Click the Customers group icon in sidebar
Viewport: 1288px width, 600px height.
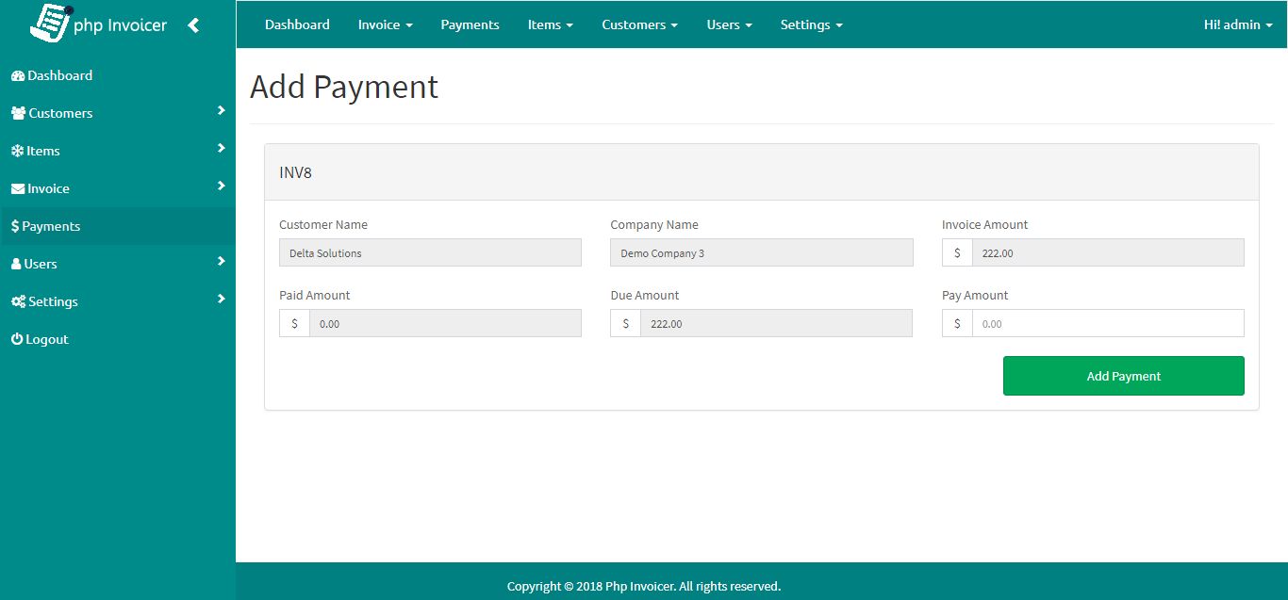click(18, 113)
